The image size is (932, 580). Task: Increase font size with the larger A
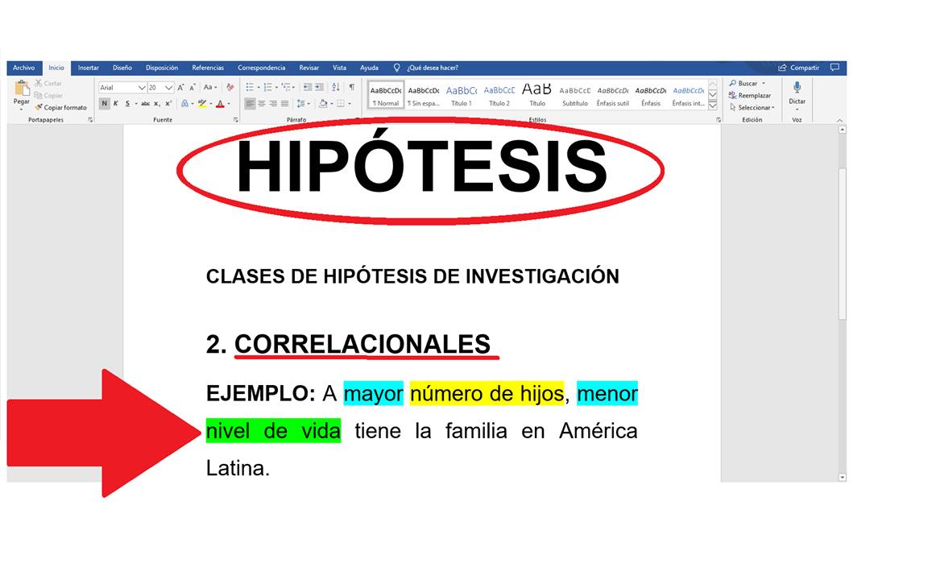point(180,87)
